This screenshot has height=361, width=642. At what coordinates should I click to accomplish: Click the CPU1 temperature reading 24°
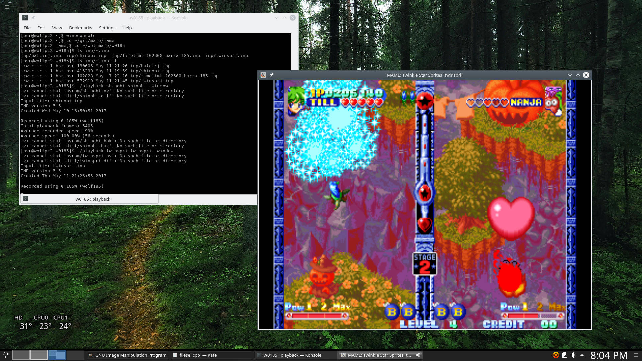pyautogui.click(x=65, y=326)
